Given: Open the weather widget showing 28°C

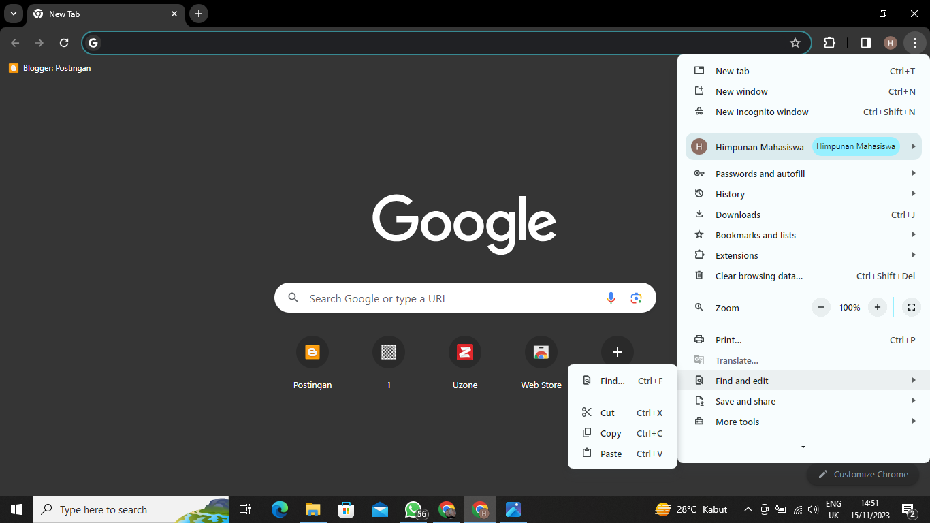Looking at the screenshot, I should (691, 509).
